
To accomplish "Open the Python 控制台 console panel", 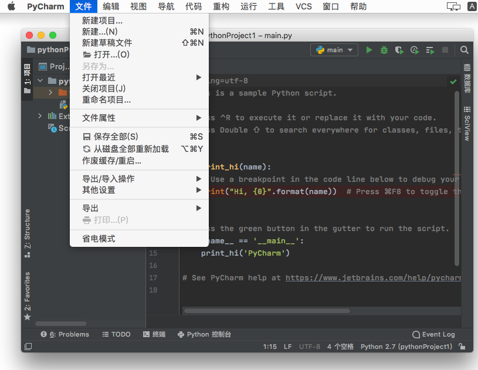I will 204,334.
